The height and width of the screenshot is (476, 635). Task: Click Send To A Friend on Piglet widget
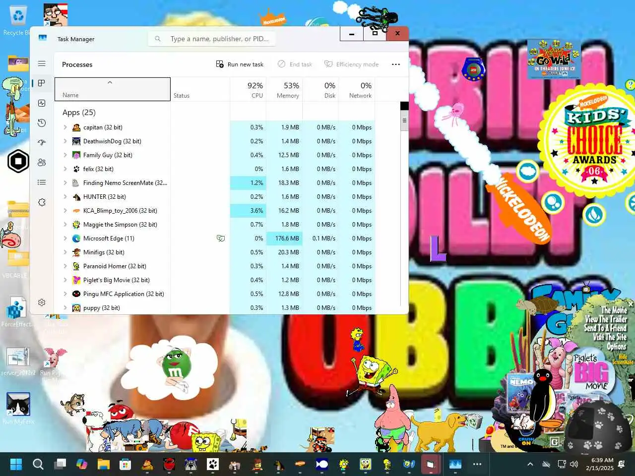tap(605, 328)
